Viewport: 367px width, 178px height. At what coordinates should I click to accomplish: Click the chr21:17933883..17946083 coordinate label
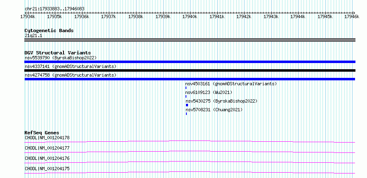click(x=54, y=9)
